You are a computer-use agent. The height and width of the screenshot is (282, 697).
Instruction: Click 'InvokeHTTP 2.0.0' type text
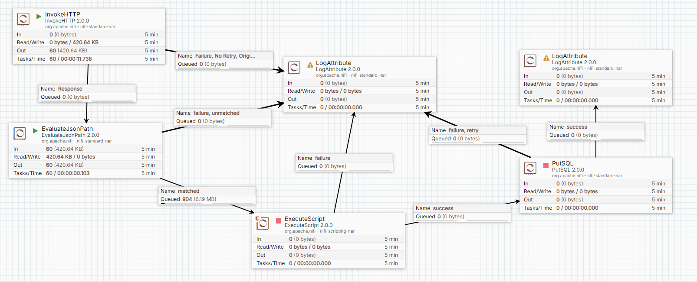point(67,21)
